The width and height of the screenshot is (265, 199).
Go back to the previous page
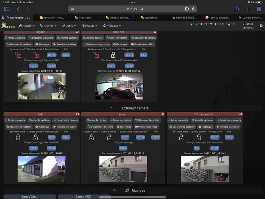pyautogui.click(x=18, y=9)
